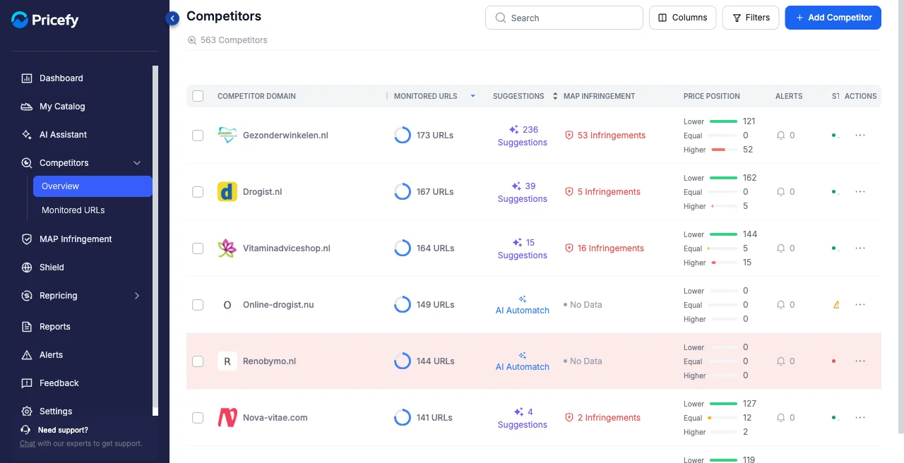The height and width of the screenshot is (463, 904).
Task: Click the Alerts triangle icon in sidebar
Action: [x=27, y=355]
